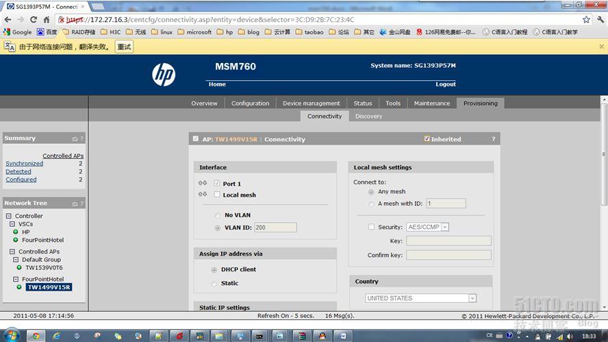The width and height of the screenshot is (608, 342).
Task: Select the VLAN ID radio button
Action: pos(218,228)
